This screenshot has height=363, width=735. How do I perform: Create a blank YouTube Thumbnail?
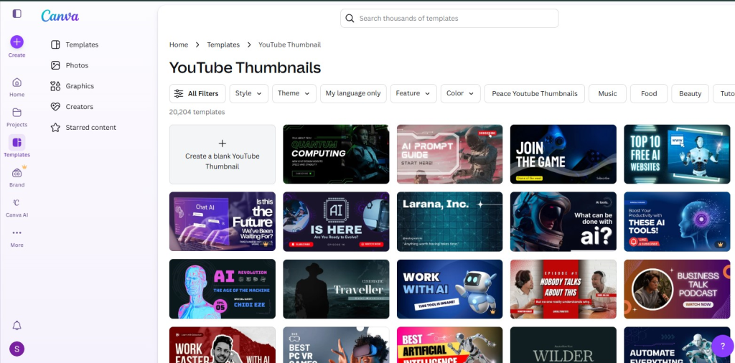[x=223, y=154]
